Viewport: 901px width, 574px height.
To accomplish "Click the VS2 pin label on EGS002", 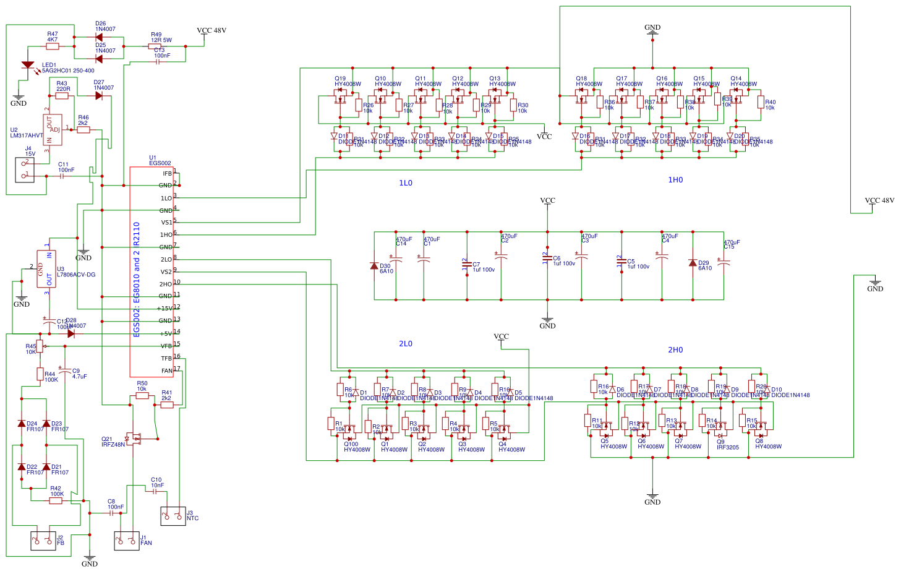I will [x=167, y=272].
